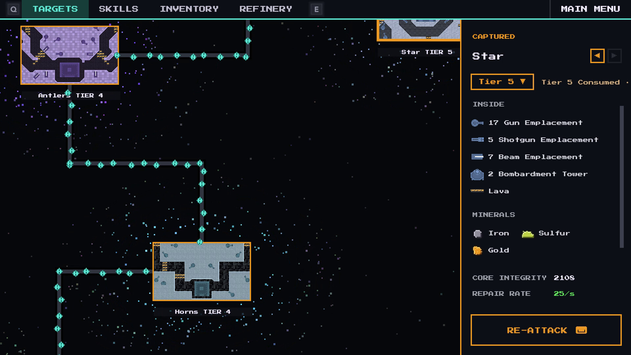
Task: Select next target with right arrow button
Action: (x=614, y=56)
